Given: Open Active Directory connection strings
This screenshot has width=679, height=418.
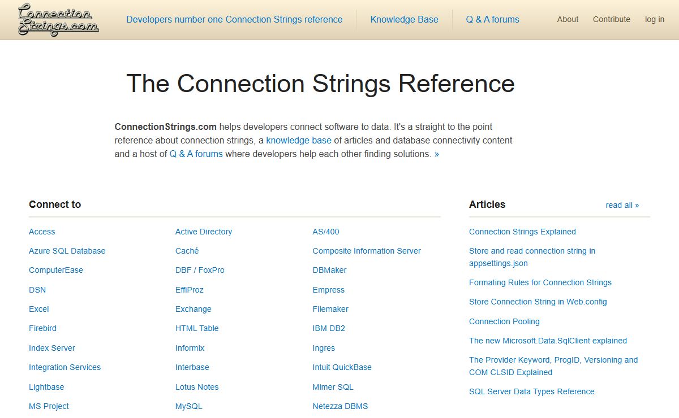Looking at the screenshot, I should tap(204, 232).
